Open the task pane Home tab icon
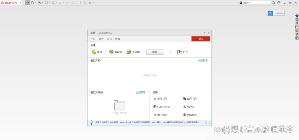Viewport: 299px width, 140px height. click(x=297, y=19)
